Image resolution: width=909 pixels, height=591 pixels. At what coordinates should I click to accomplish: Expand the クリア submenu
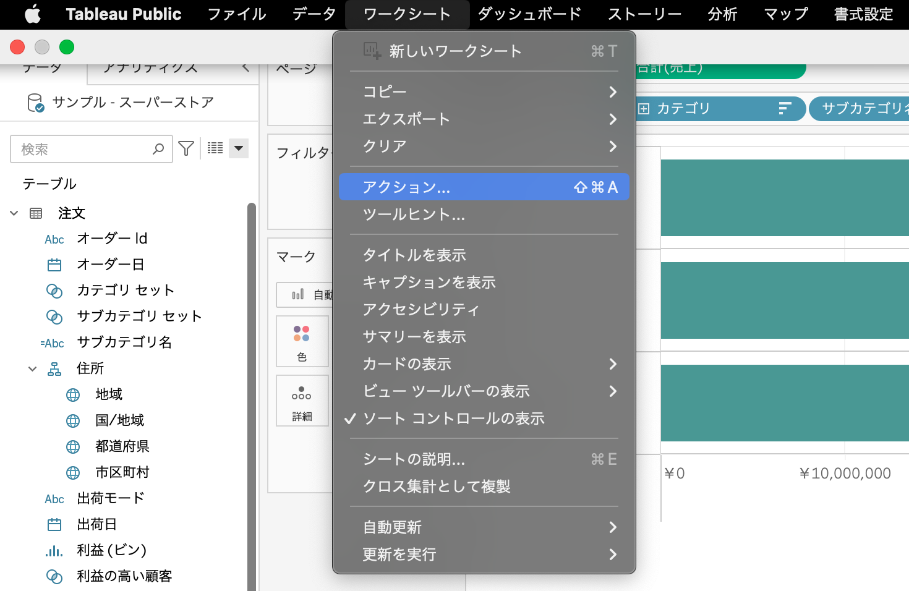click(x=484, y=146)
